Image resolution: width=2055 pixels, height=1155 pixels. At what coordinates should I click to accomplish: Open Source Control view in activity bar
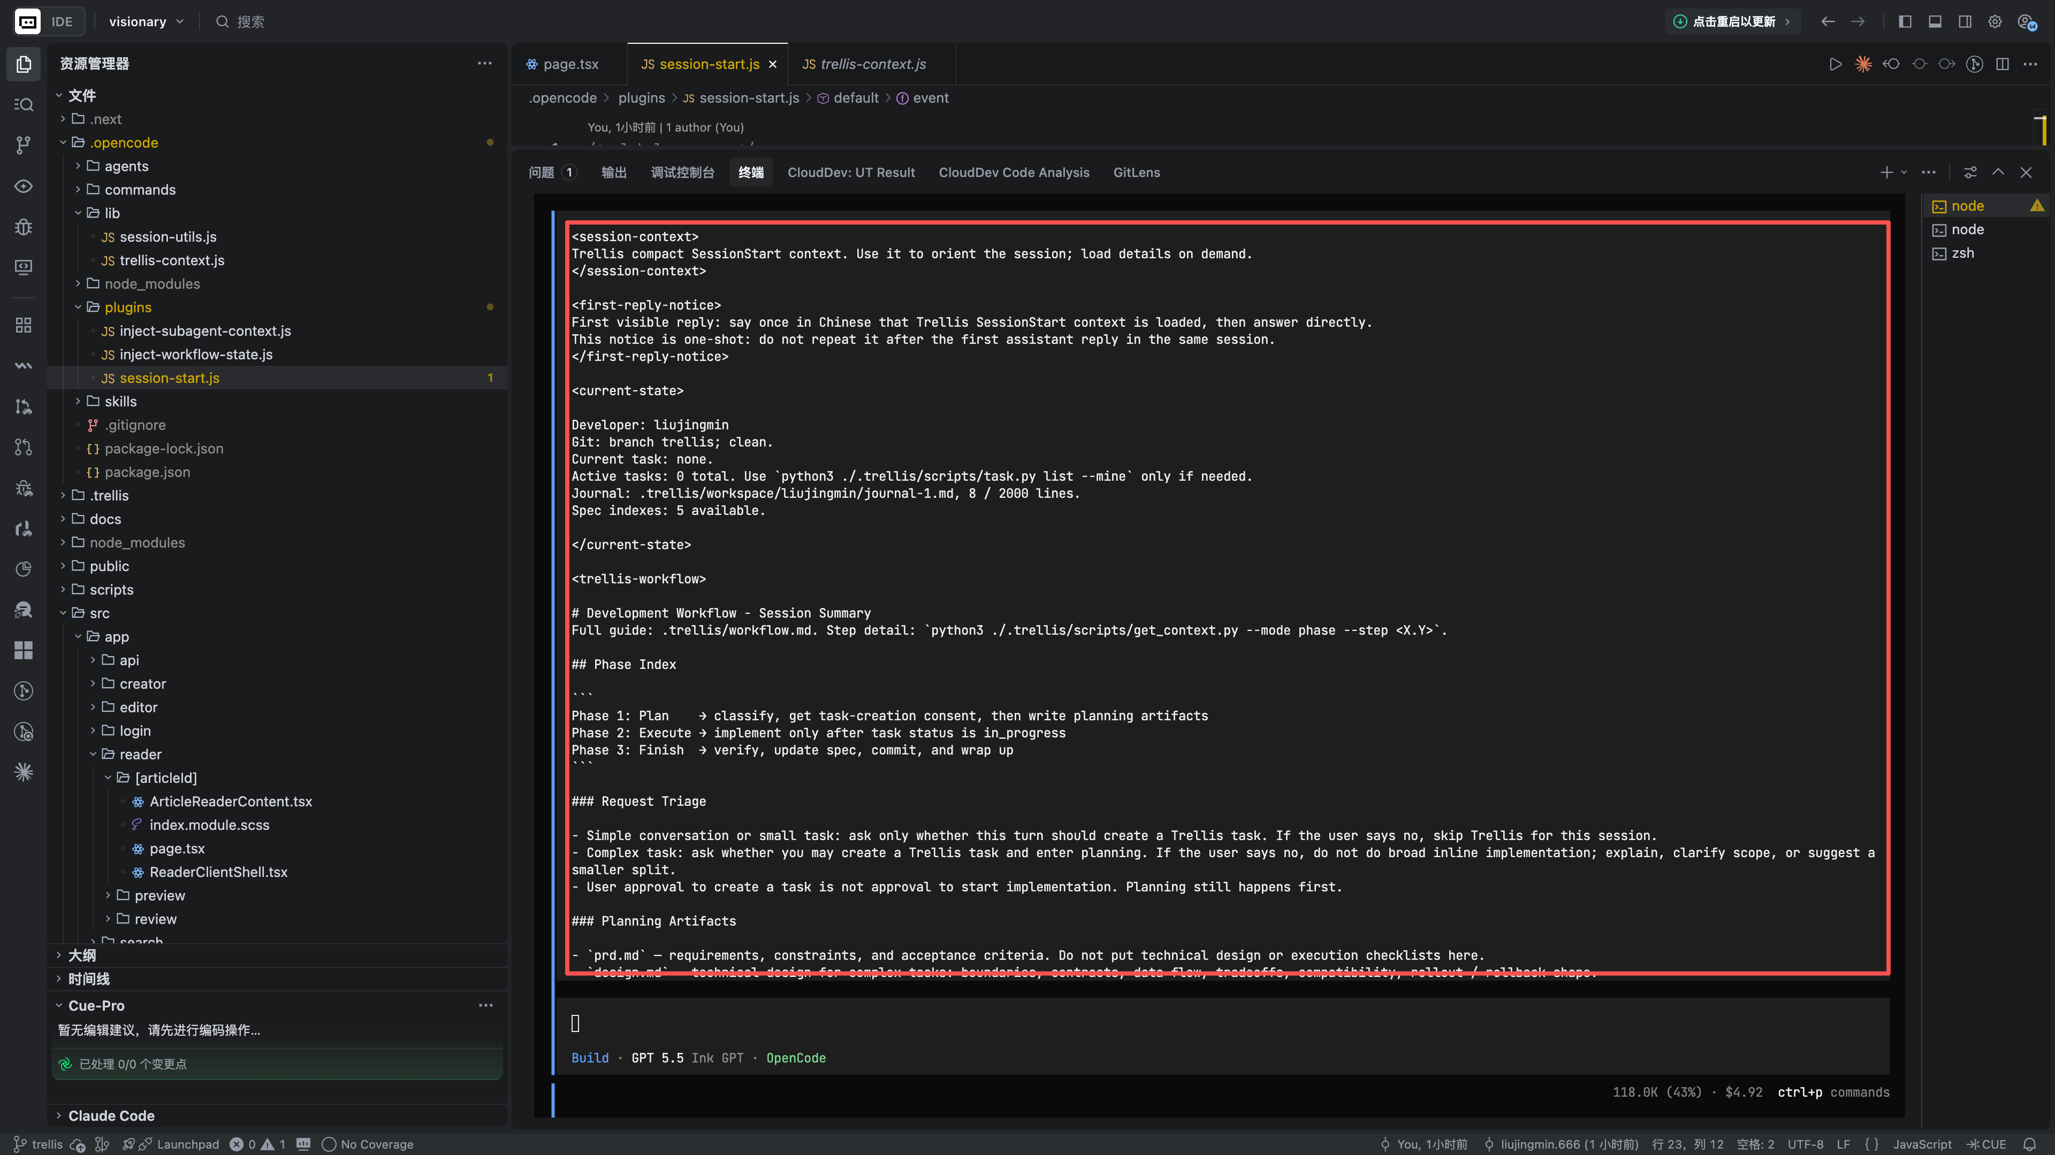24,144
